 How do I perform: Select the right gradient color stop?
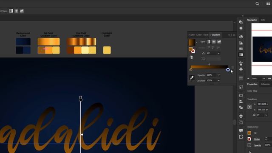(x=228, y=70)
